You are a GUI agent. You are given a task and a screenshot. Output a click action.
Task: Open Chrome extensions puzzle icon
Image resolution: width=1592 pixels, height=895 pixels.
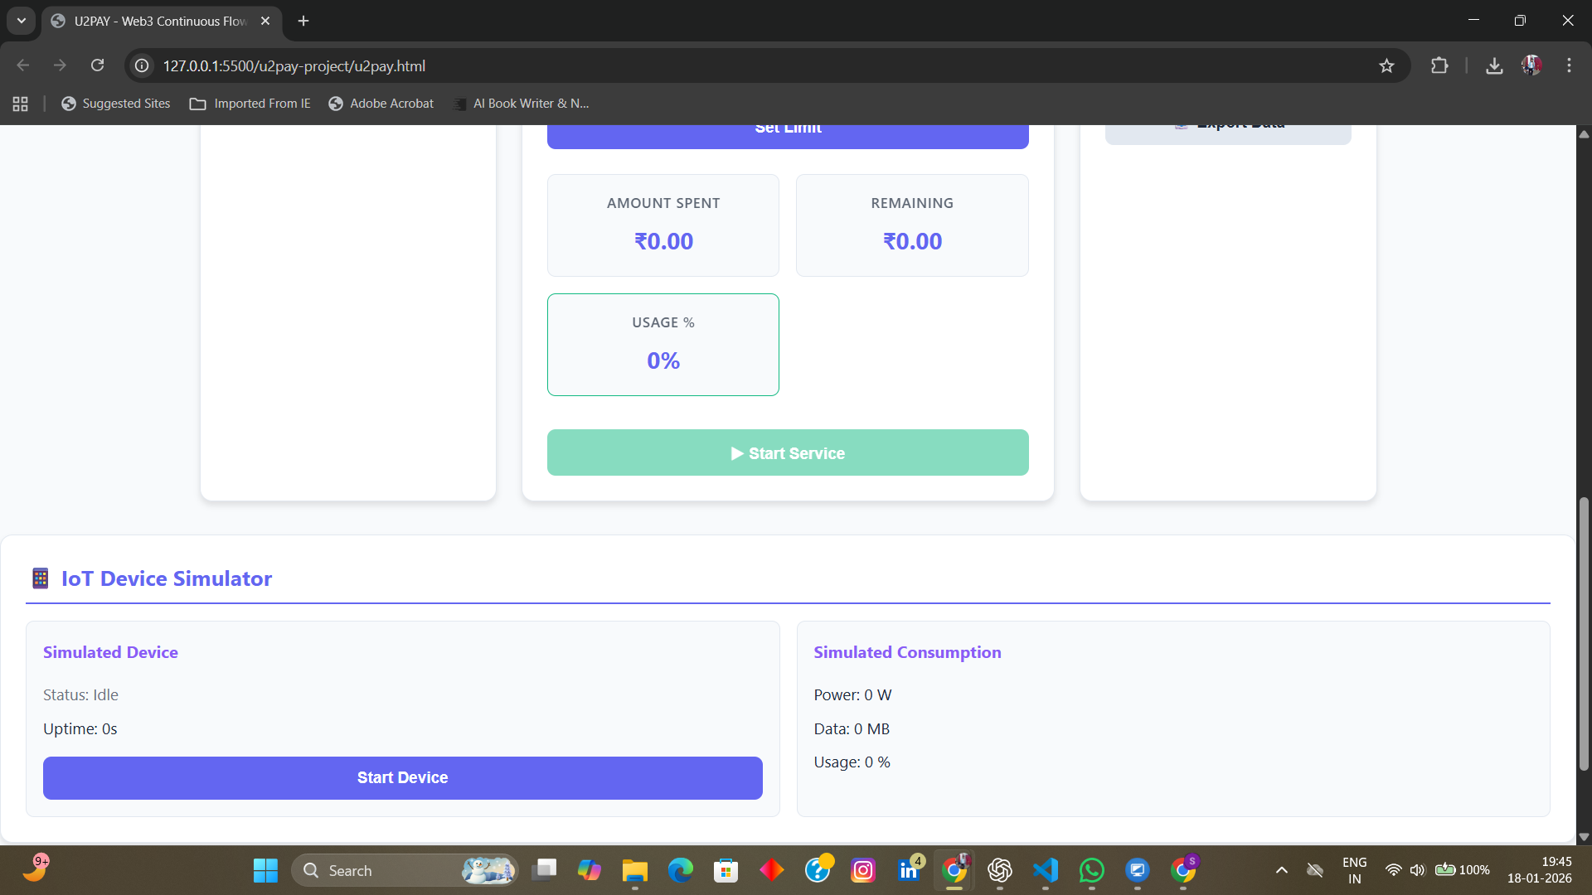point(1439,65)
